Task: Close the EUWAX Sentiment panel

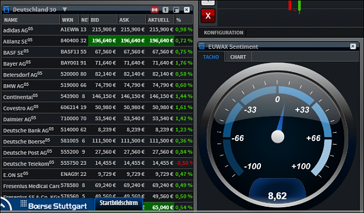Action: (x=353, y=46)
